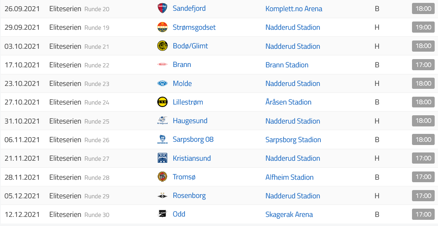Open the Åråsen Stadion venue link

[x=288, y=102]
